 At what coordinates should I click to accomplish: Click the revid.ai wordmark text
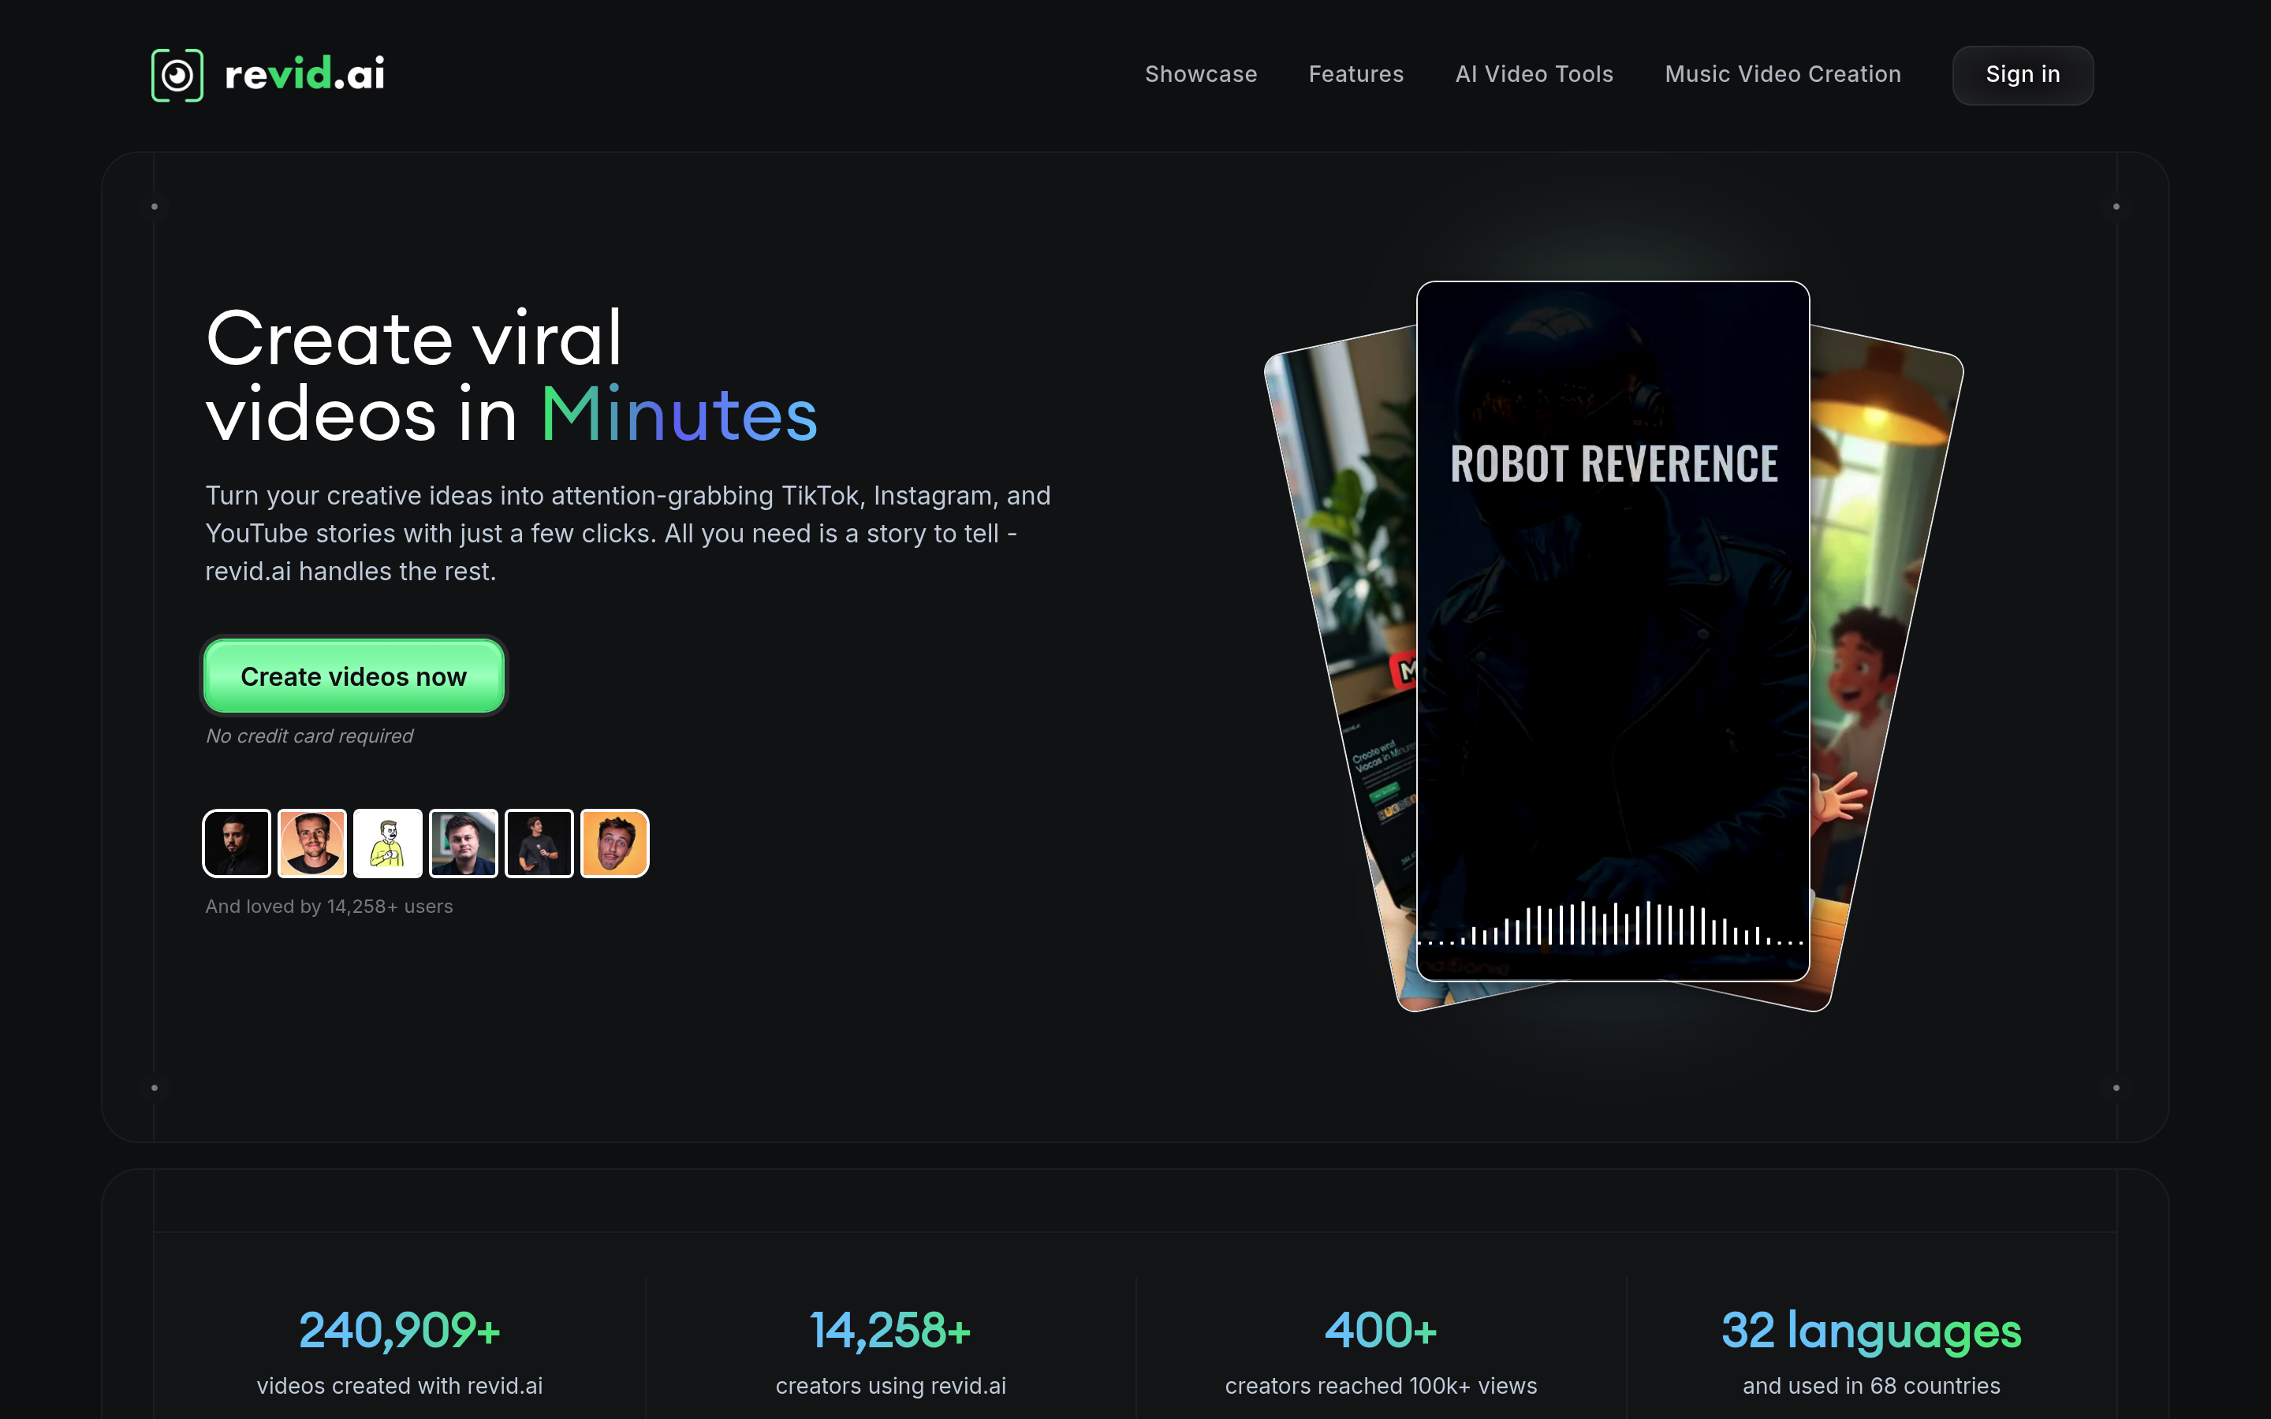tap(305, 75)
